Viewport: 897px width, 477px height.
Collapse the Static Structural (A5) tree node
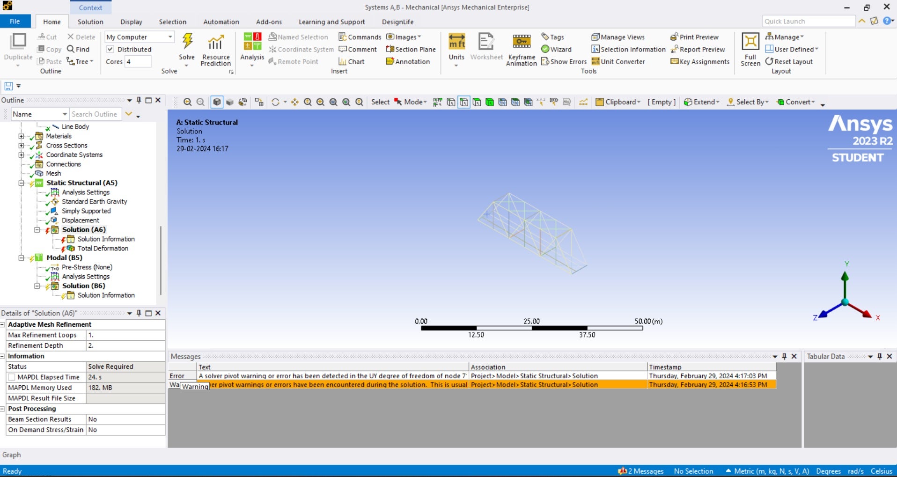tap(21, 183)
